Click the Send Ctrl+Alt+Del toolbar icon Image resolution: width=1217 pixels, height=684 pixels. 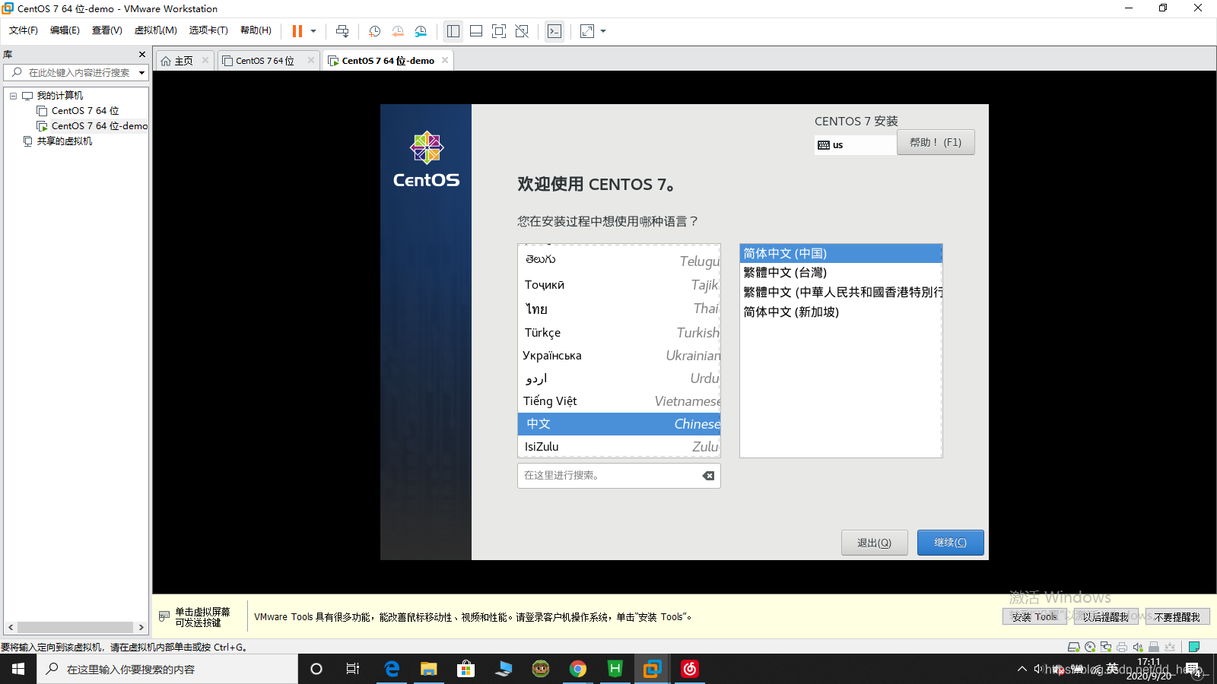[342, 31]
